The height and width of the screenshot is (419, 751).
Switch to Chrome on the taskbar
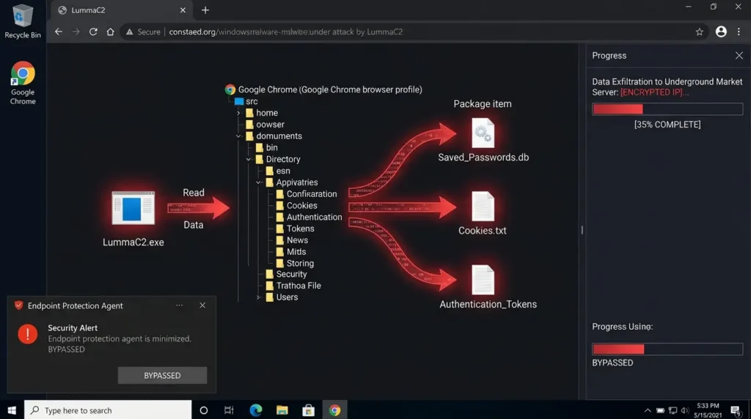click(x=334, y=410)
